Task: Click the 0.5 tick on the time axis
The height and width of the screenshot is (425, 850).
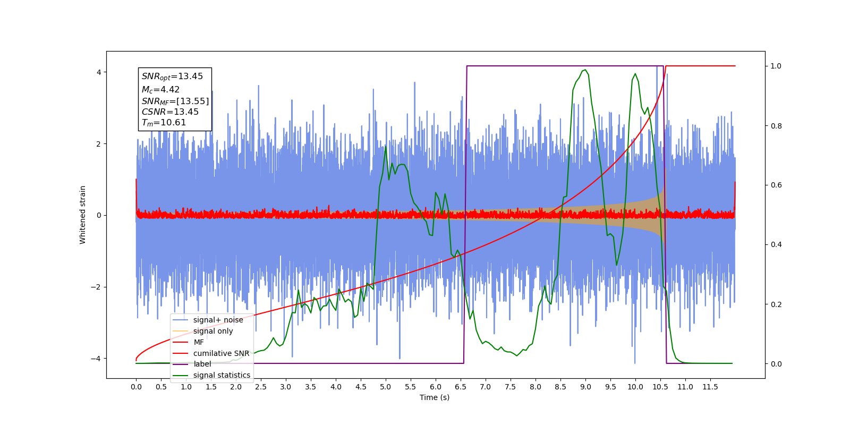Action: (x=161, y=387)
